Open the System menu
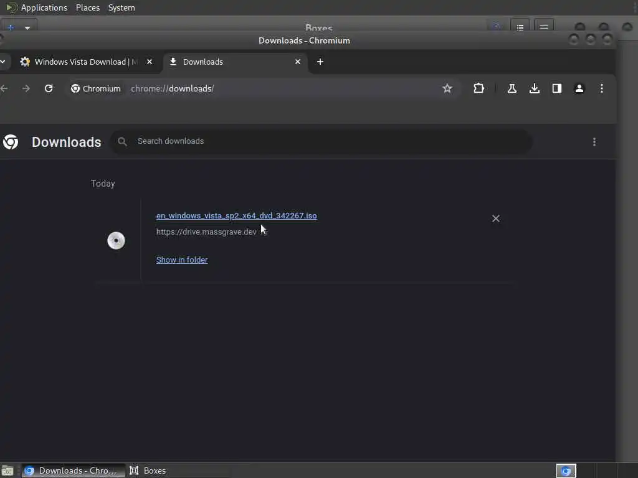The height and width of the screenshot is (478, 638). [121, 7]
